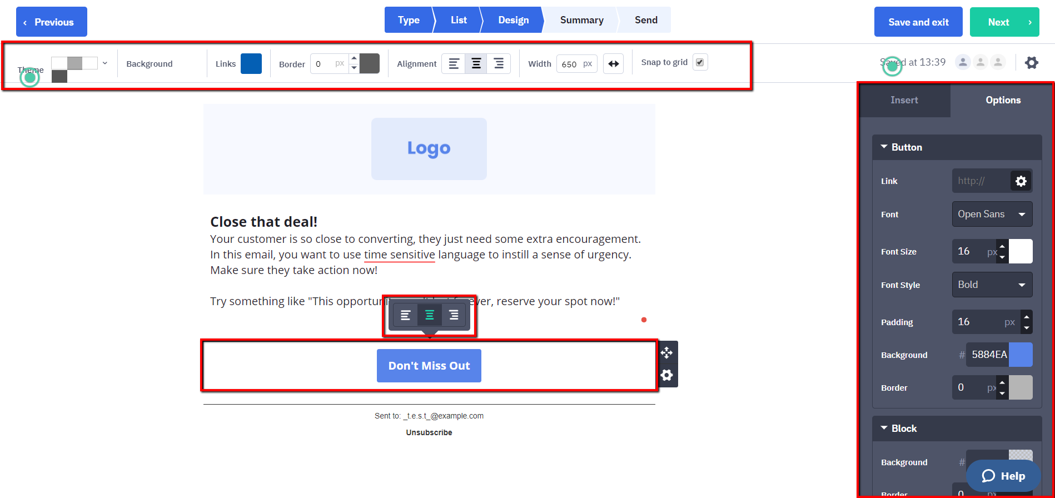This screenshot has height=498, width=1055.
Task: Click the Font Size 16 field
Action: click(x=974, y=251)
